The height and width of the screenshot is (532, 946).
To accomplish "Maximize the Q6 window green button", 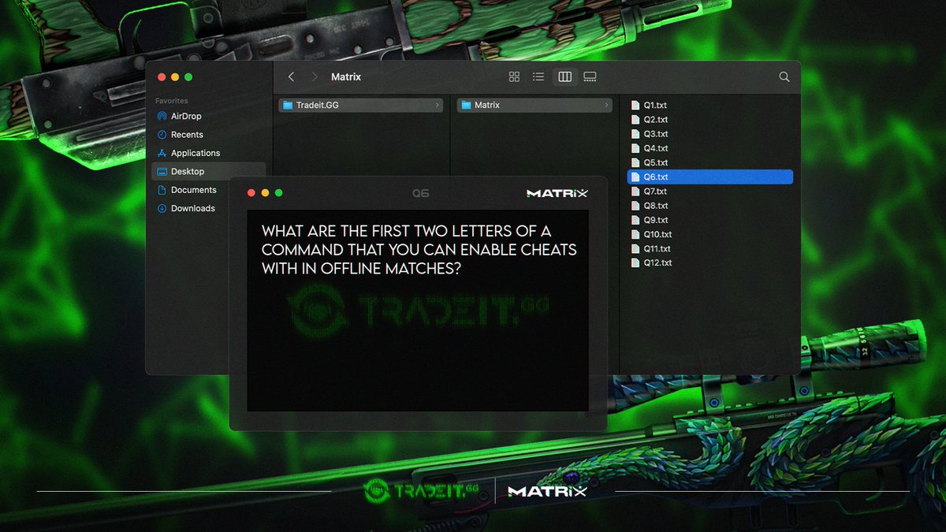I will (x=278, y=193).
